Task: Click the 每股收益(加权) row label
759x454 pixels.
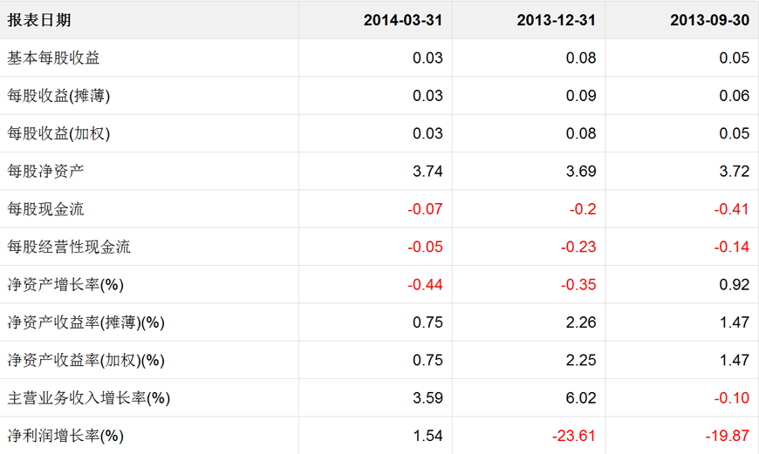Action: tap(59, 133)
